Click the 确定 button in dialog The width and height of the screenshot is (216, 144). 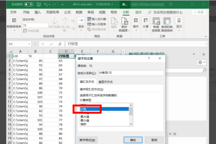[133, 140]
